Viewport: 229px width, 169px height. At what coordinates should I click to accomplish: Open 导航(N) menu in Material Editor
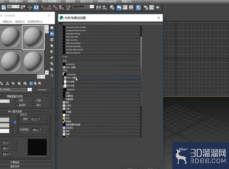pos(7,22)
